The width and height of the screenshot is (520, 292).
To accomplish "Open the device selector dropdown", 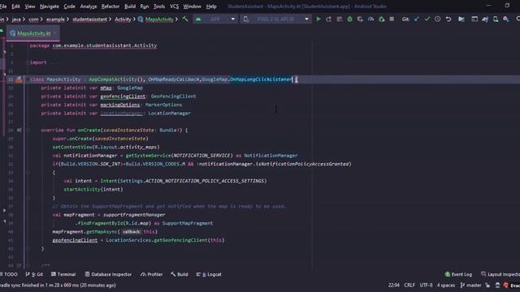I will [276, 19].
